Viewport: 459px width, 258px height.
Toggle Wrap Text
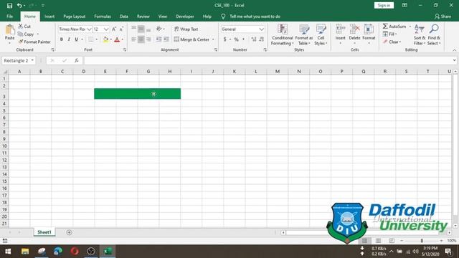pyautogui.click(x=186, y=29)
